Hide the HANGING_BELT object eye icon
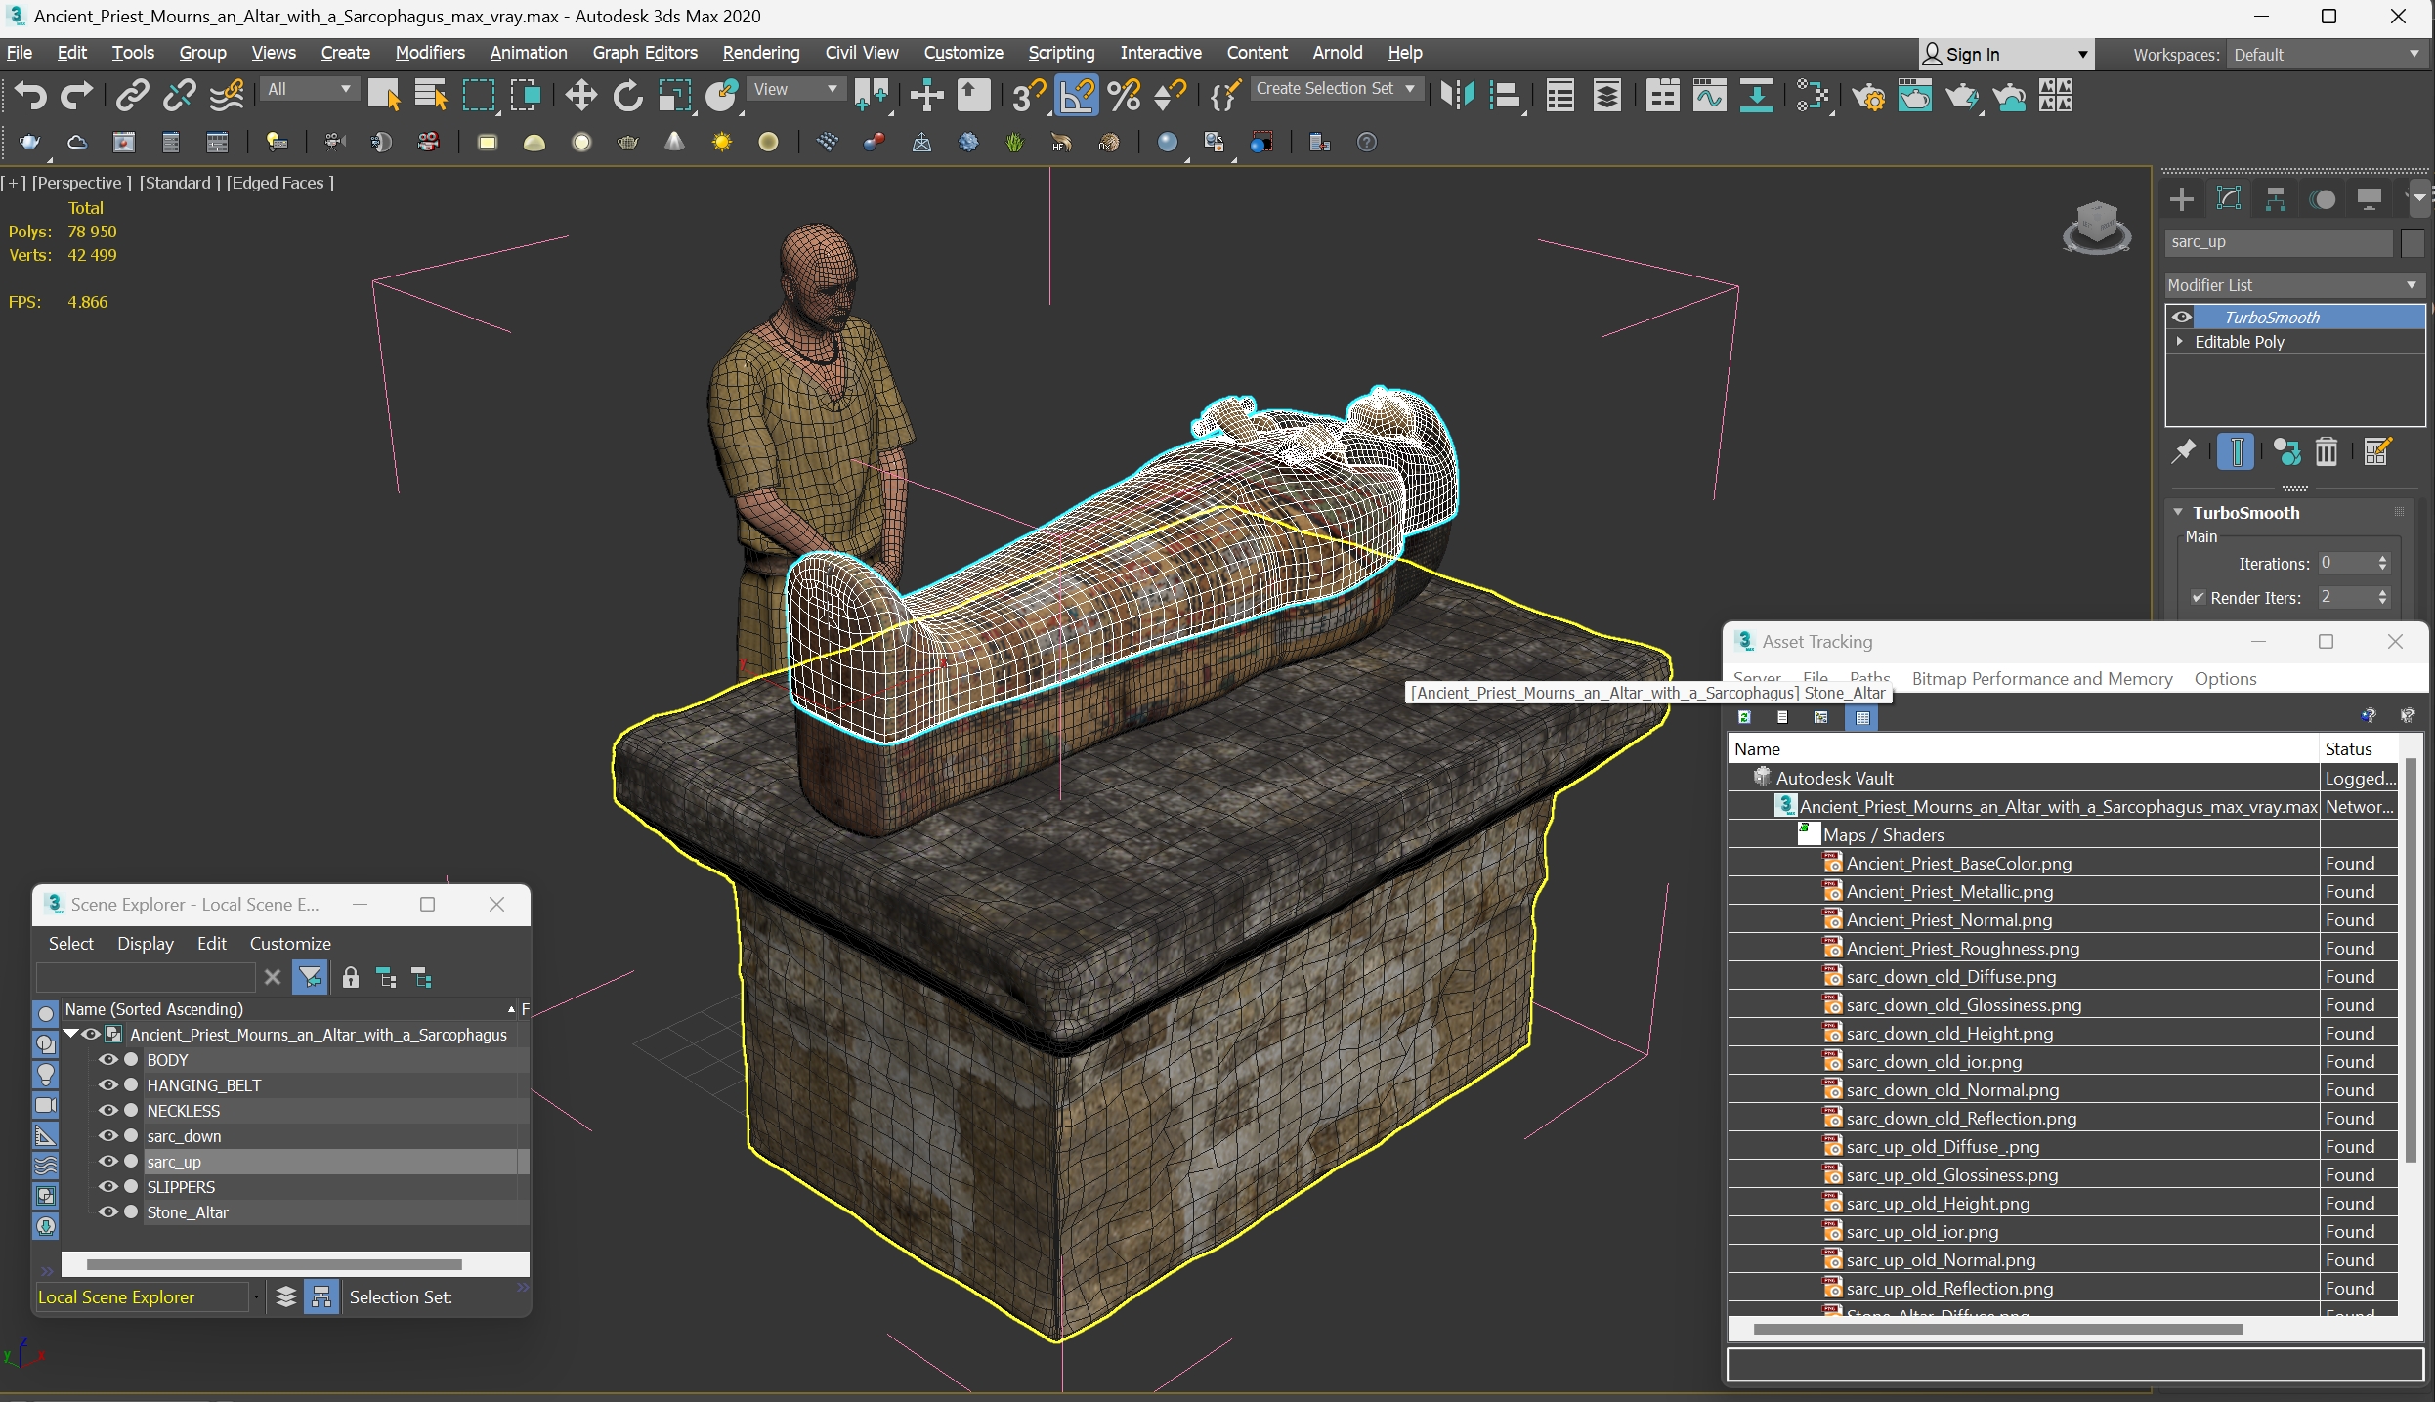2435x1402 pixels. (107, 1085)
